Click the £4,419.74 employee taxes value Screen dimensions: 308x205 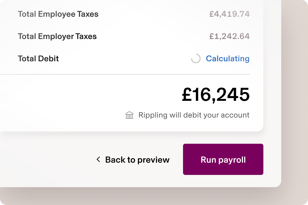point(230,14)
